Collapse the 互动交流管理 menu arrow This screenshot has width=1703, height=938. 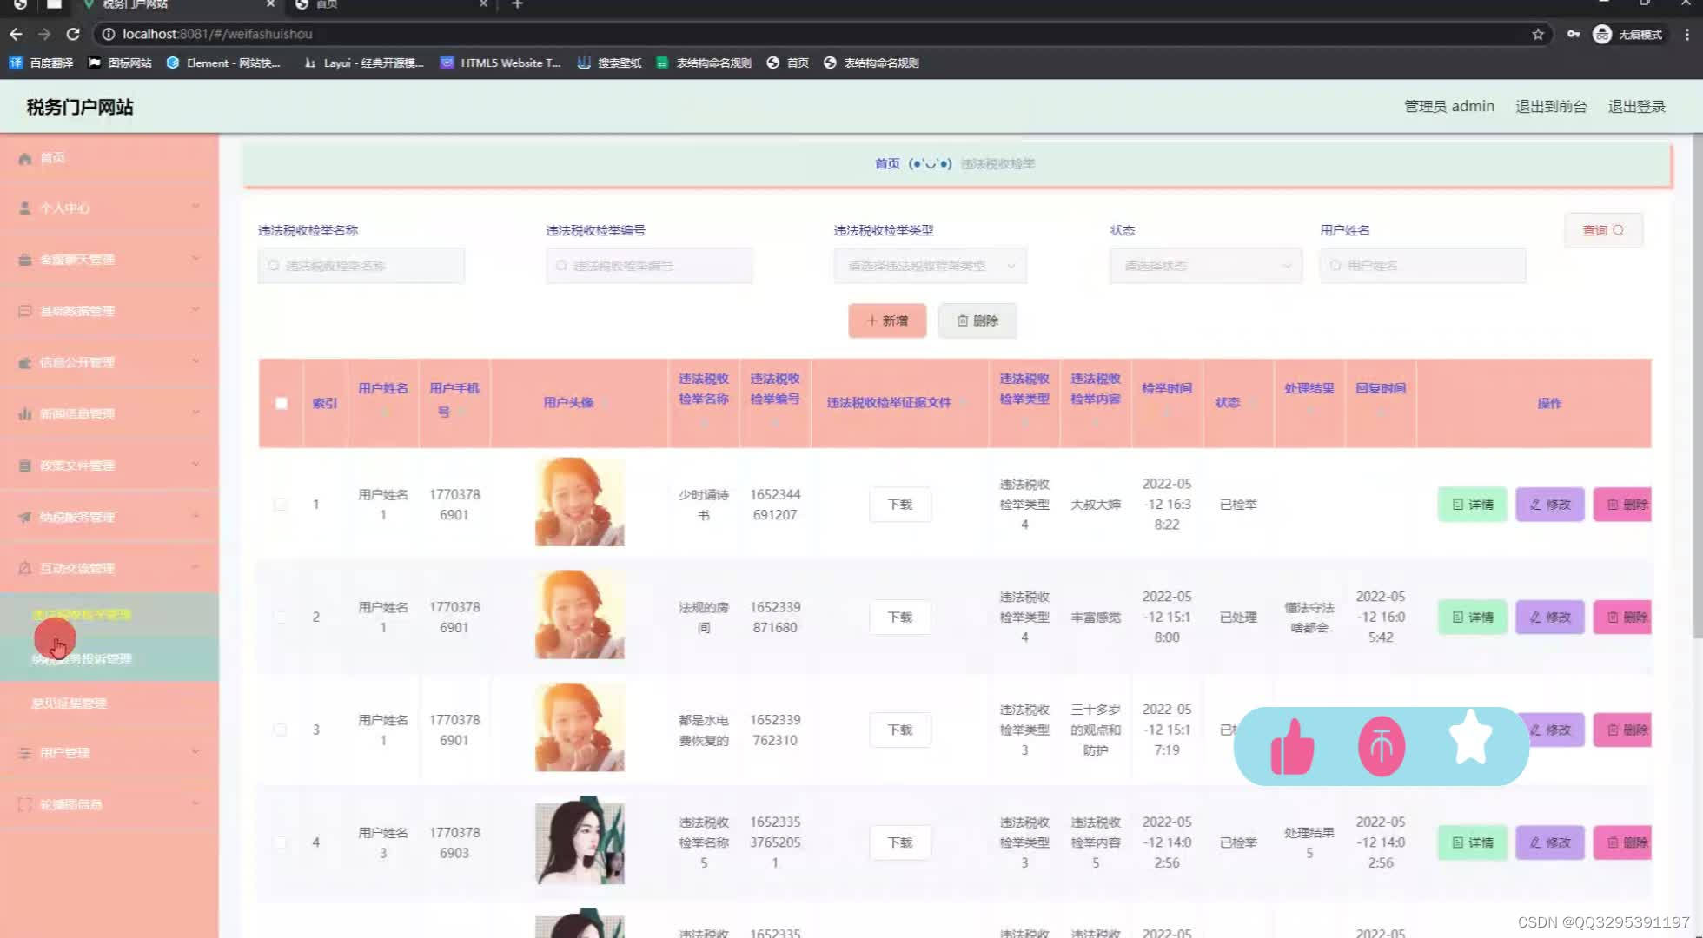(195, 566)
